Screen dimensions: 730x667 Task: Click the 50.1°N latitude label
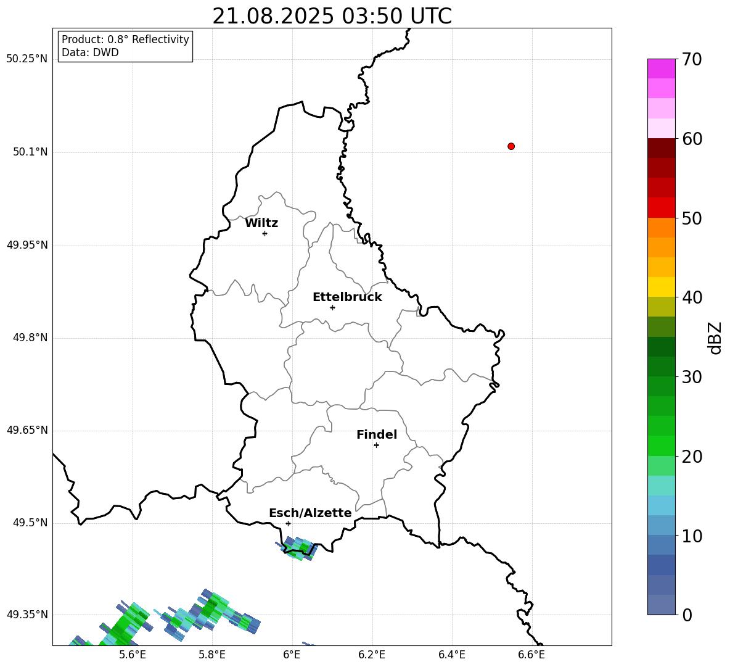pos(30,152)
